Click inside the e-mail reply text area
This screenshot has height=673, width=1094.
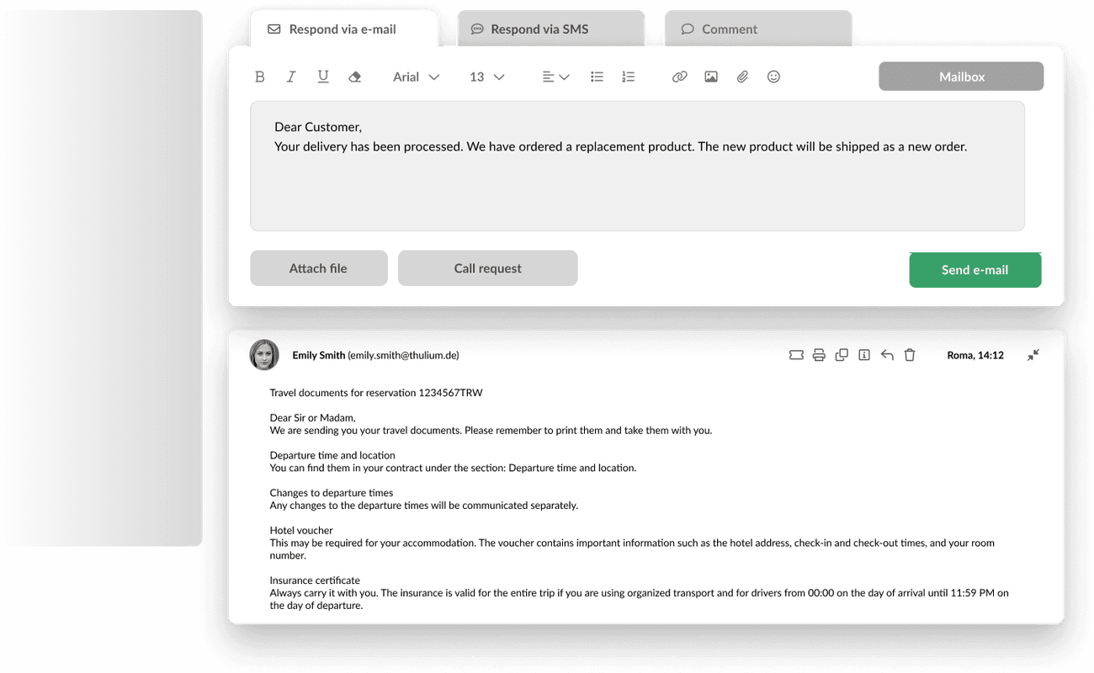(x=637, y=166)
